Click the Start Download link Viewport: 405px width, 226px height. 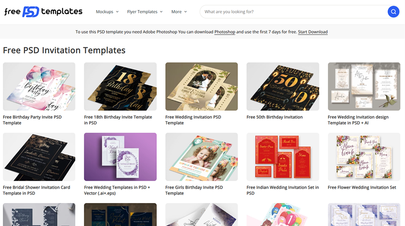(313, 32)
